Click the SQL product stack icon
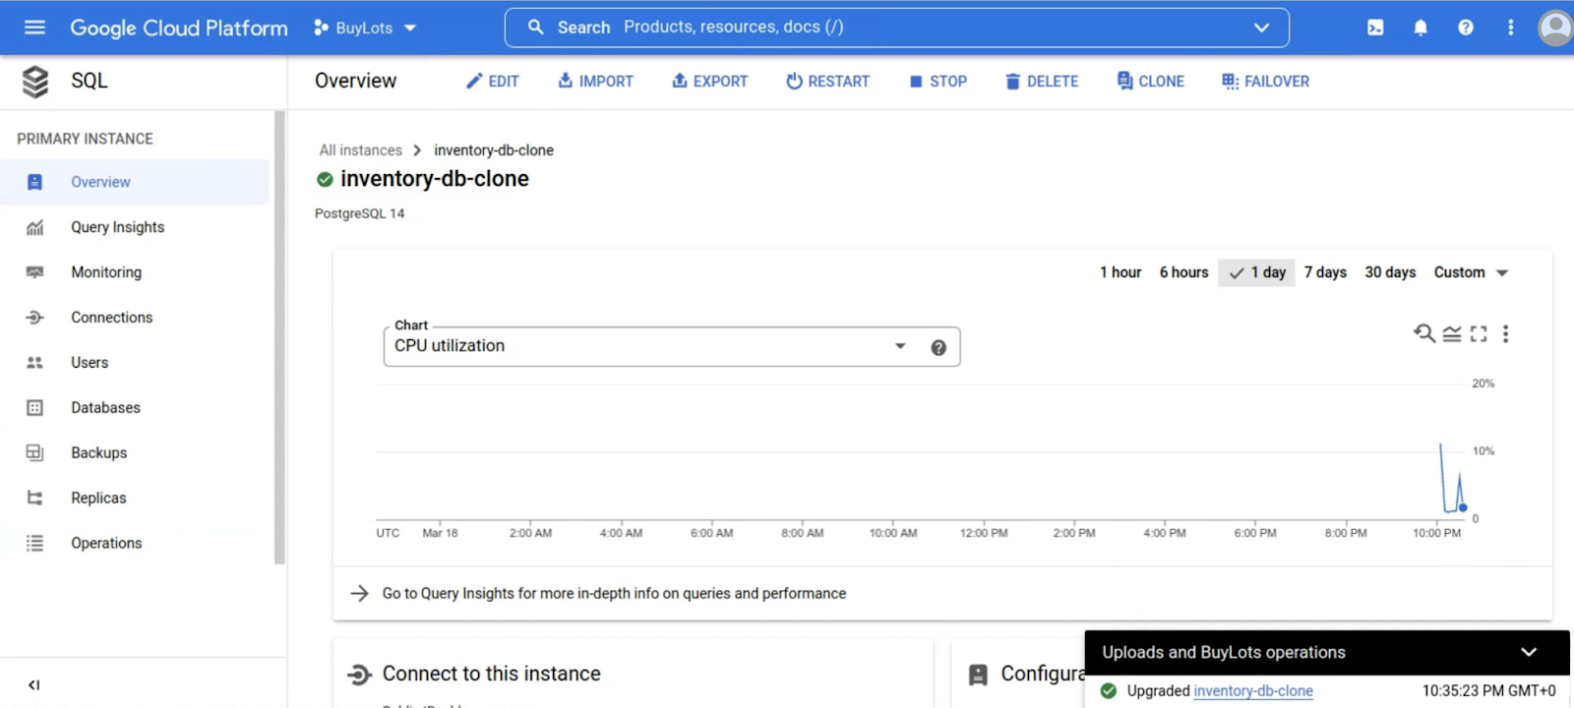1574x708 pixels. (x=35, y=82)
